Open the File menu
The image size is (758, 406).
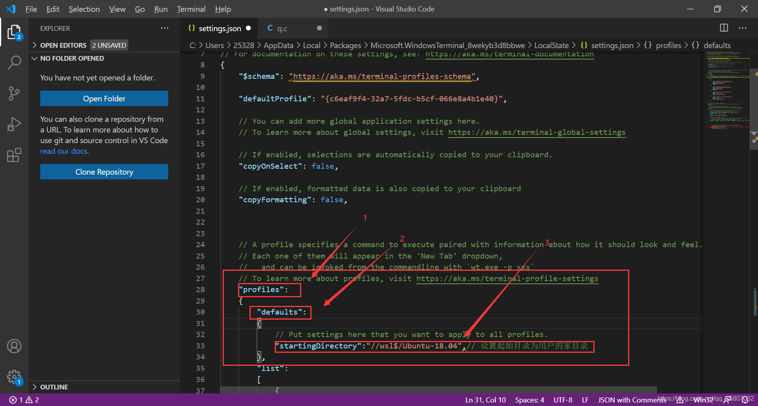[x=31, y=9]
